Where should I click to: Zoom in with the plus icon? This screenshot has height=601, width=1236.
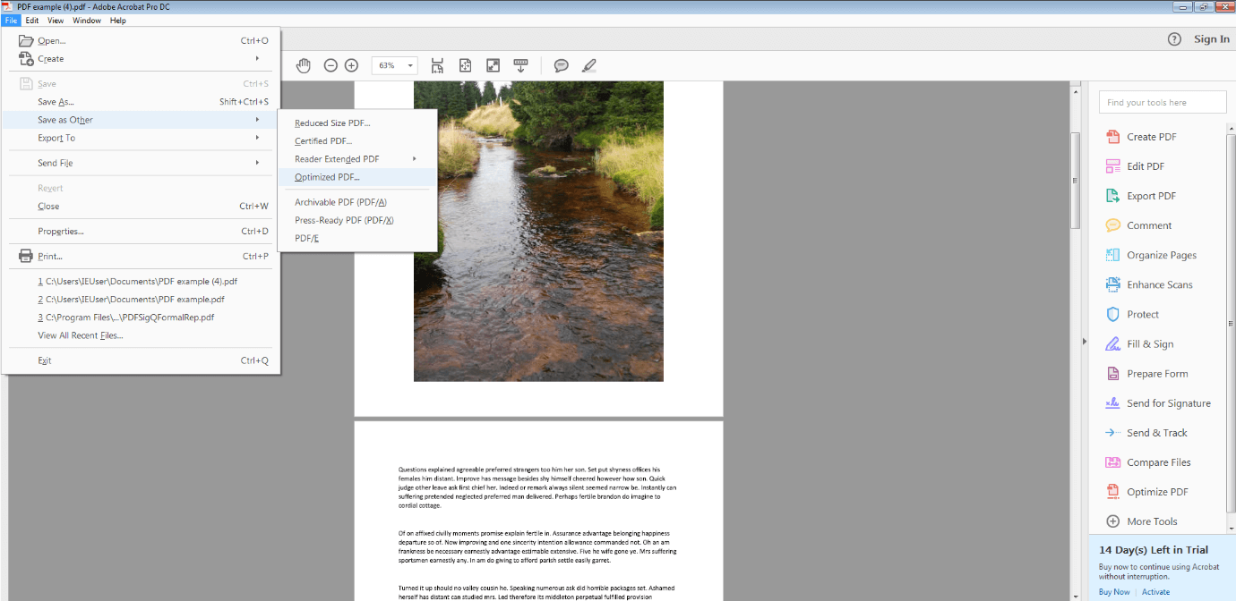click(x=351, y=65)
